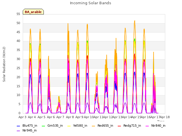Viewport: 182px width, 136px height.
Task: Click the red Redg715_in legend swatch
Action: click(x=119, y=126)
